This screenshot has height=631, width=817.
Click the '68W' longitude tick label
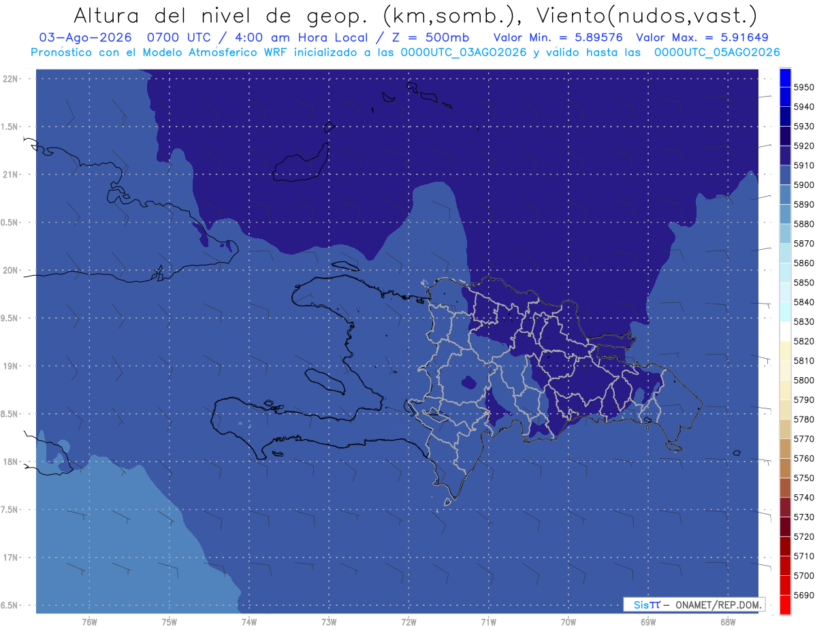pyautogui.click(x=728, y=621)
